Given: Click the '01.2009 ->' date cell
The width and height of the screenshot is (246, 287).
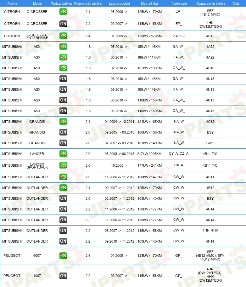Looking at the screenshot, I should pyautogui.click(x=119, y=36).
